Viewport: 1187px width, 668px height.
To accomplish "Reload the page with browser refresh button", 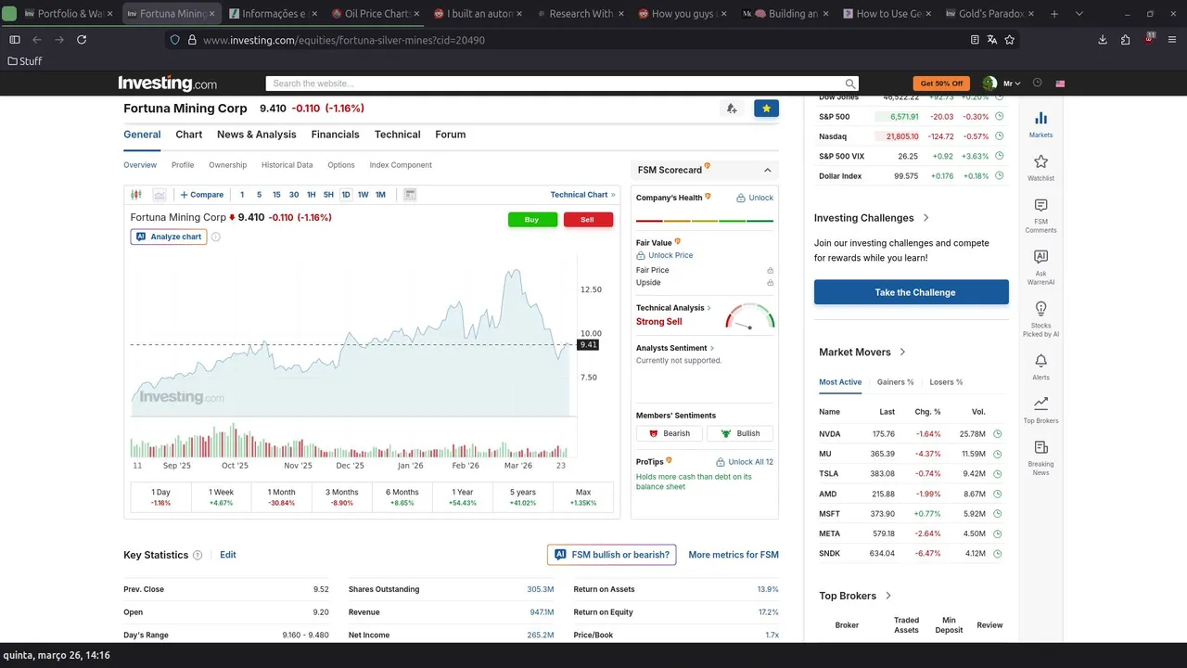I will click(x=82, y=40).
